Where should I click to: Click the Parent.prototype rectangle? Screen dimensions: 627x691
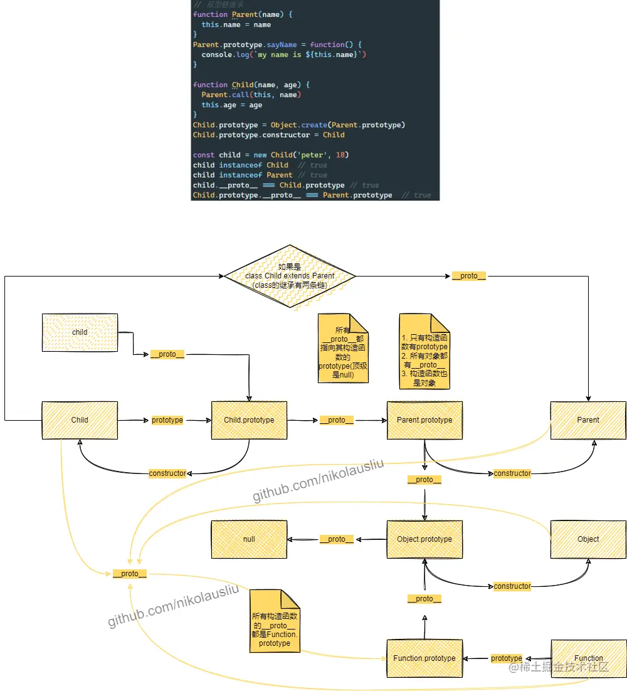tap(424, 420)
